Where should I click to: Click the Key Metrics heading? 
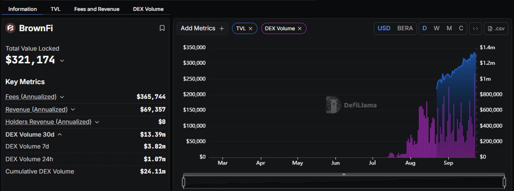coord(25,82)
